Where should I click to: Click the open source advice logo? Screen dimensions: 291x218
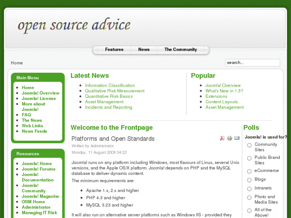74,26
